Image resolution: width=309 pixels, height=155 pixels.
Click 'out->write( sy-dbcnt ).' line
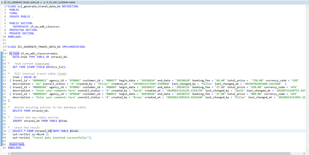tap(31, 134)
